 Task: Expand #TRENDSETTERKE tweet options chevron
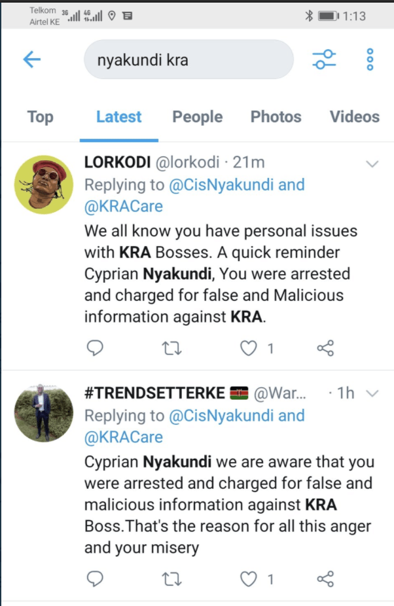click(372, 393)
